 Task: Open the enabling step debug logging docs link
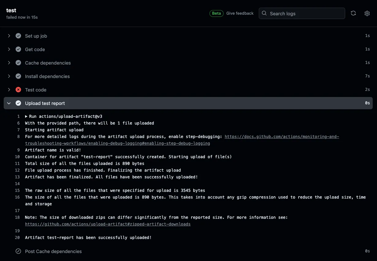coord(282,136)
